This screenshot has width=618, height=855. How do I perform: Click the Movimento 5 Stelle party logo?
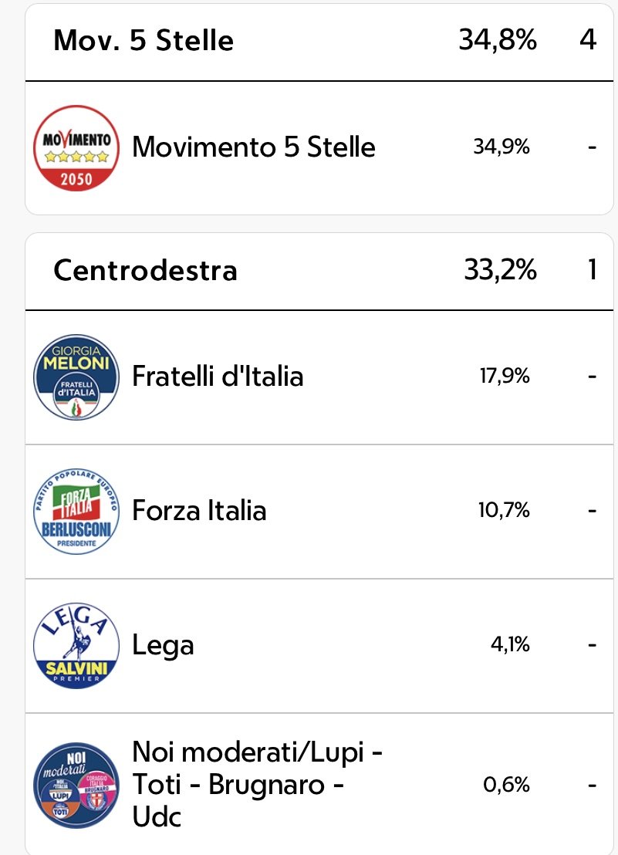click(x=76, y=147)
